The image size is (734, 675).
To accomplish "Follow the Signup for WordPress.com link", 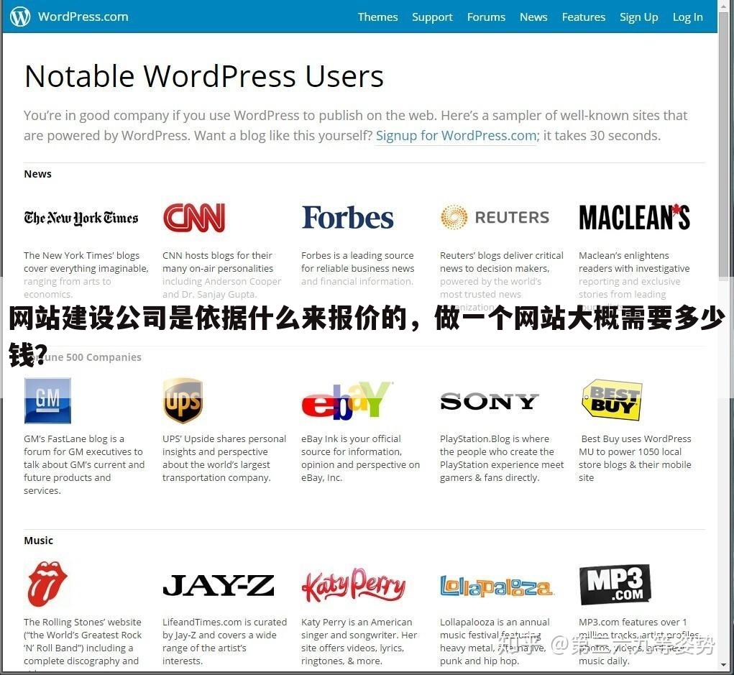I will [456, 136].
